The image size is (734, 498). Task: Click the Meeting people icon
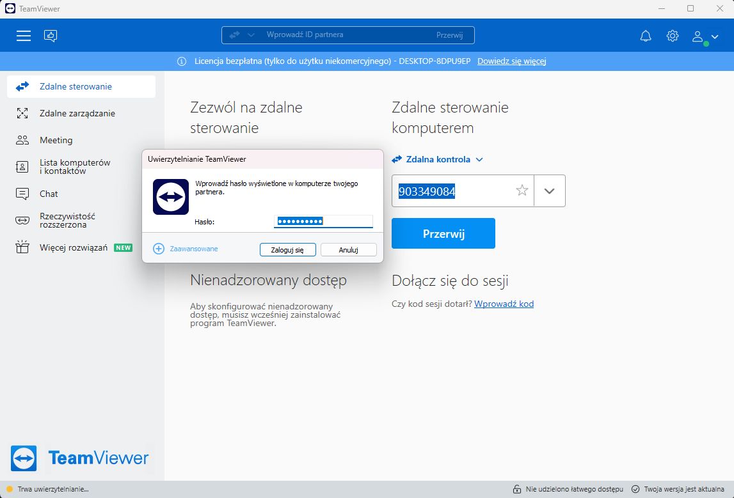(x=22, y=140)
